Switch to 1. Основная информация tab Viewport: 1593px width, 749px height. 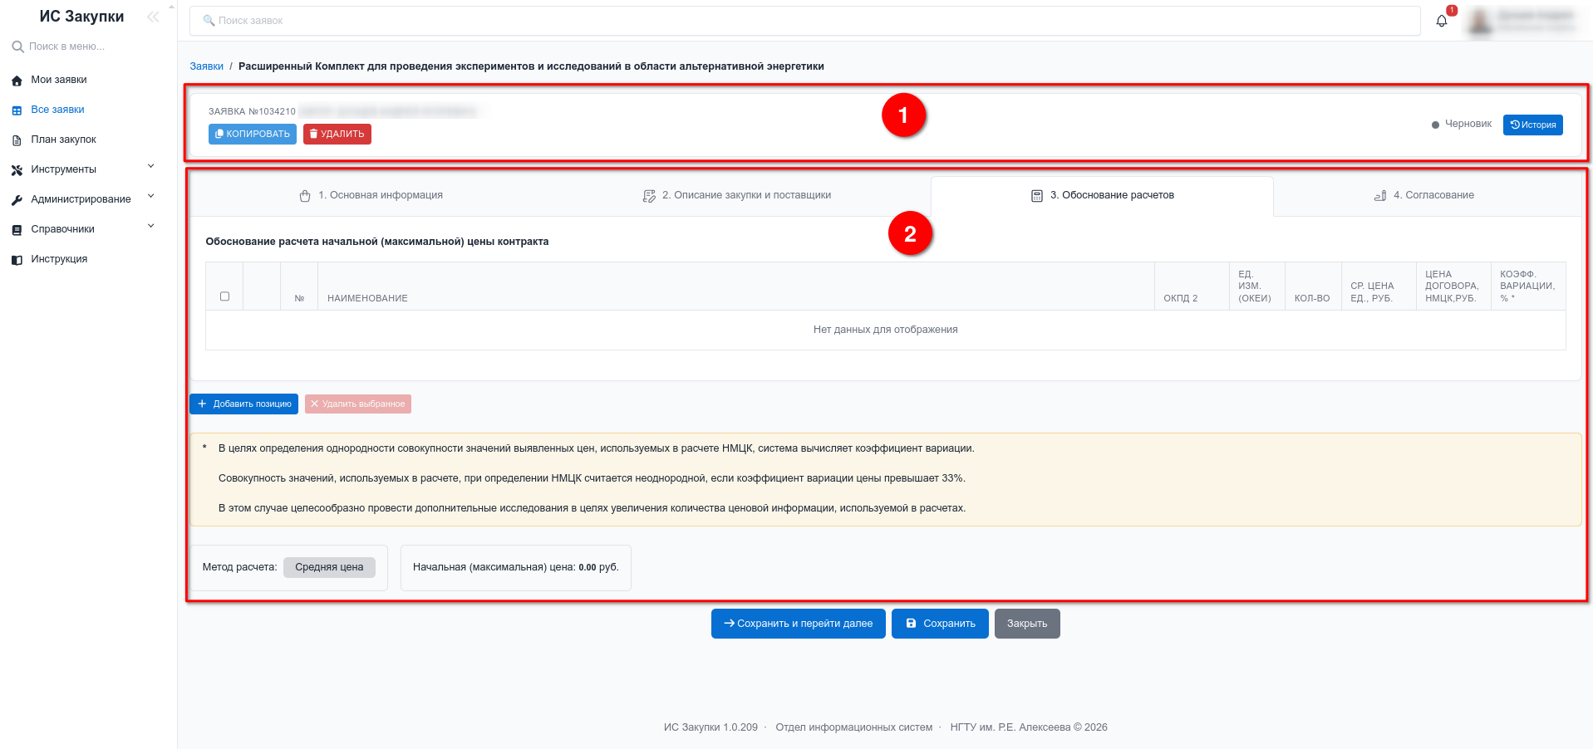(371, 195)
